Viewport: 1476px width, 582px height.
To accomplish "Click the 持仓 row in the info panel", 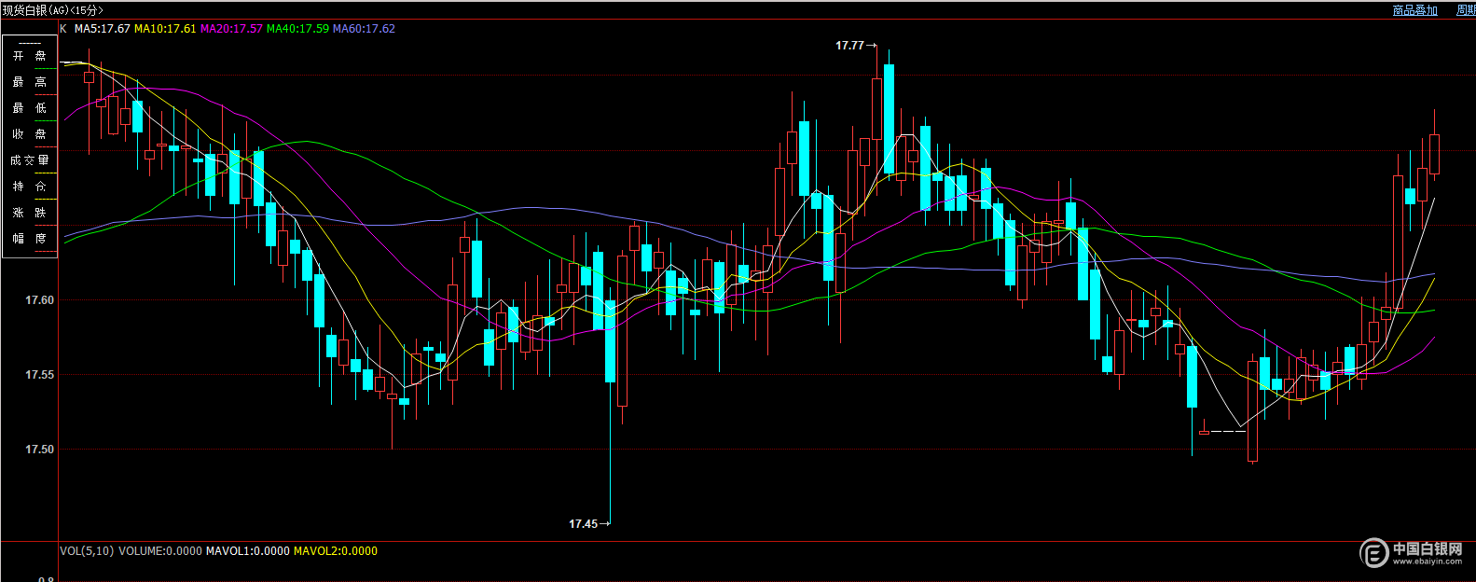I will tap(30, 187).
